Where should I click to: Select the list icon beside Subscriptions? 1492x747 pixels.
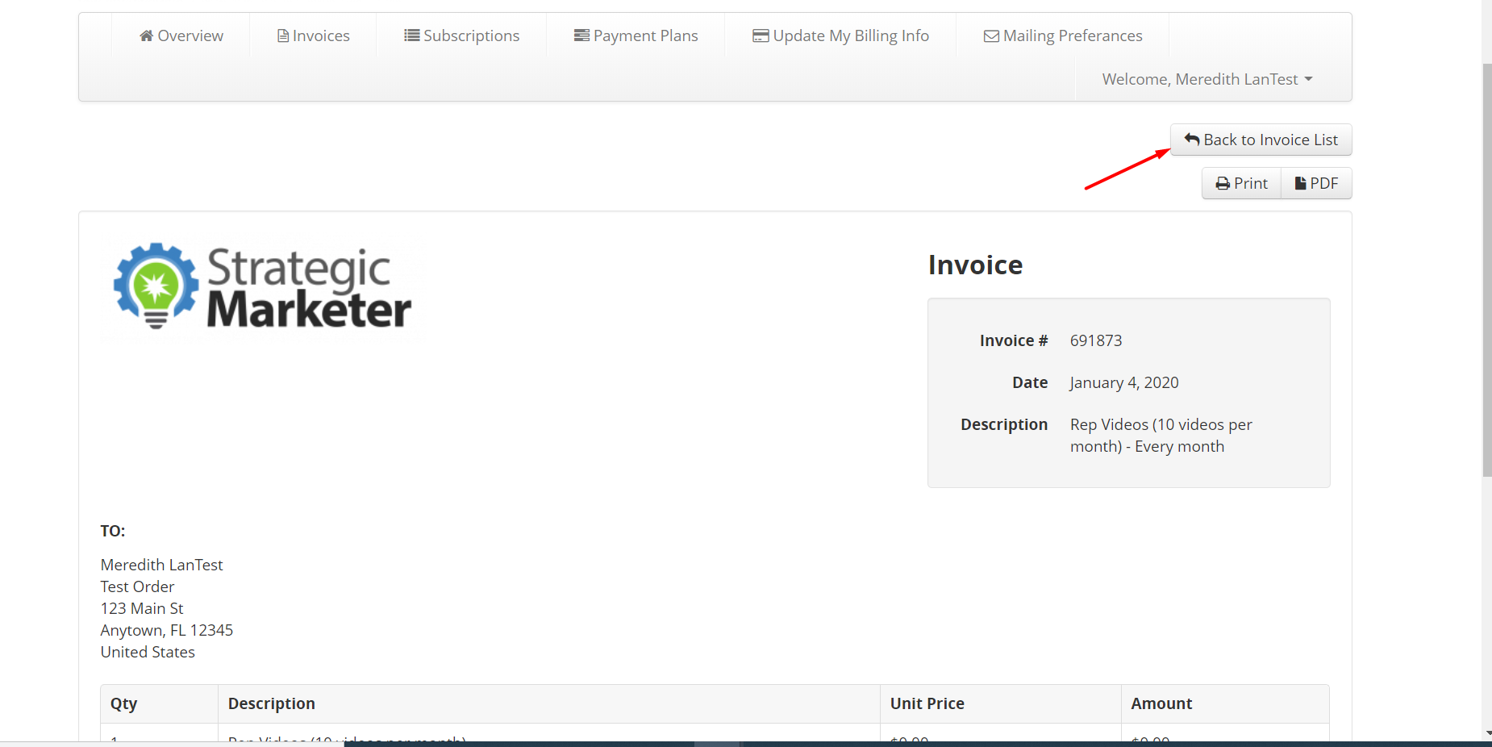(411, 35)
